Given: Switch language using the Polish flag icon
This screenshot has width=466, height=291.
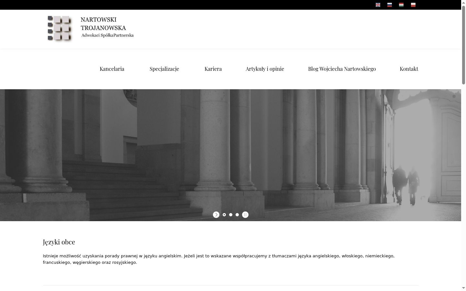Looking at the screenshot, I should click(x=413, y=5).
